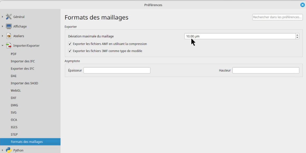Increase mesh deviation with up arrow
Viewport: 306px width, 153px height.
(297, 35)
